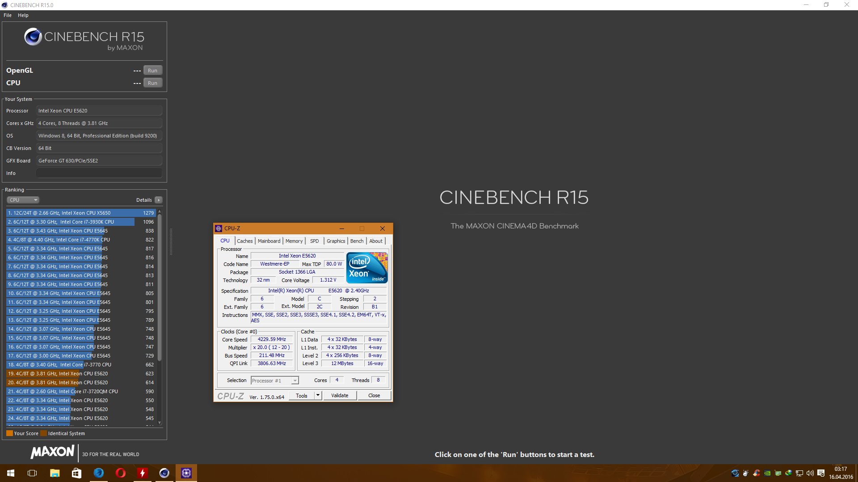Screen dimensions: 858x482
Task: Switch to Cinebench in taskbar
Action: click(x=164, y=473)
